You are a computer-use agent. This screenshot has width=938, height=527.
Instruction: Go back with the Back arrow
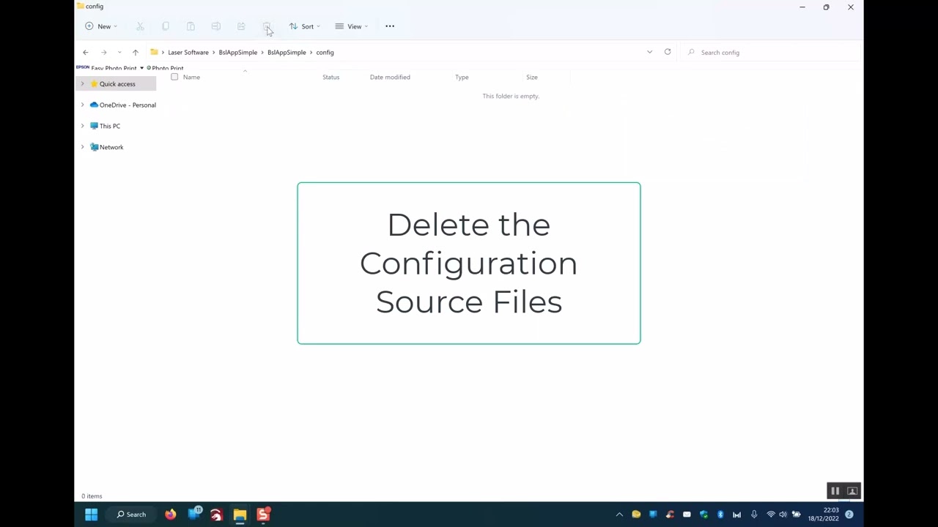[x=85, y=53]
